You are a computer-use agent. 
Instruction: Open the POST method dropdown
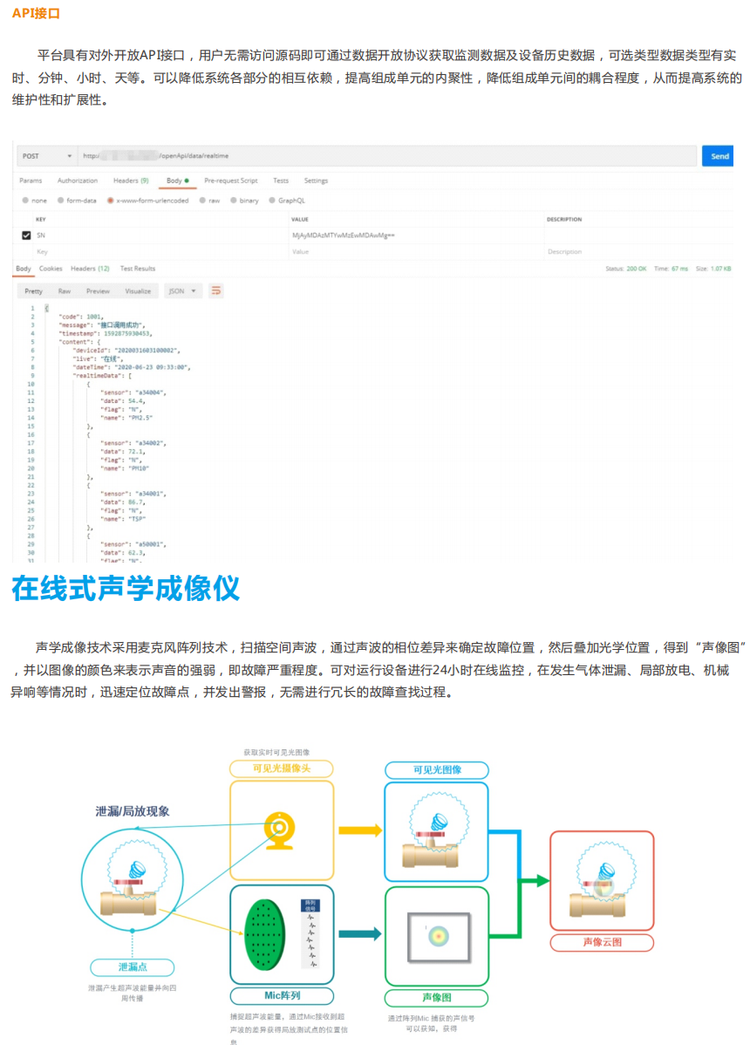[46, 156]
